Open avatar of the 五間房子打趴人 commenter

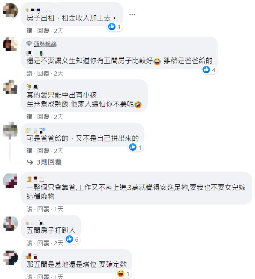[10, 224]
